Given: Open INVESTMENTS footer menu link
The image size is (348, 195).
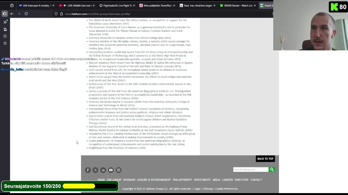Looking at the screenshot, I should [202, 180].
